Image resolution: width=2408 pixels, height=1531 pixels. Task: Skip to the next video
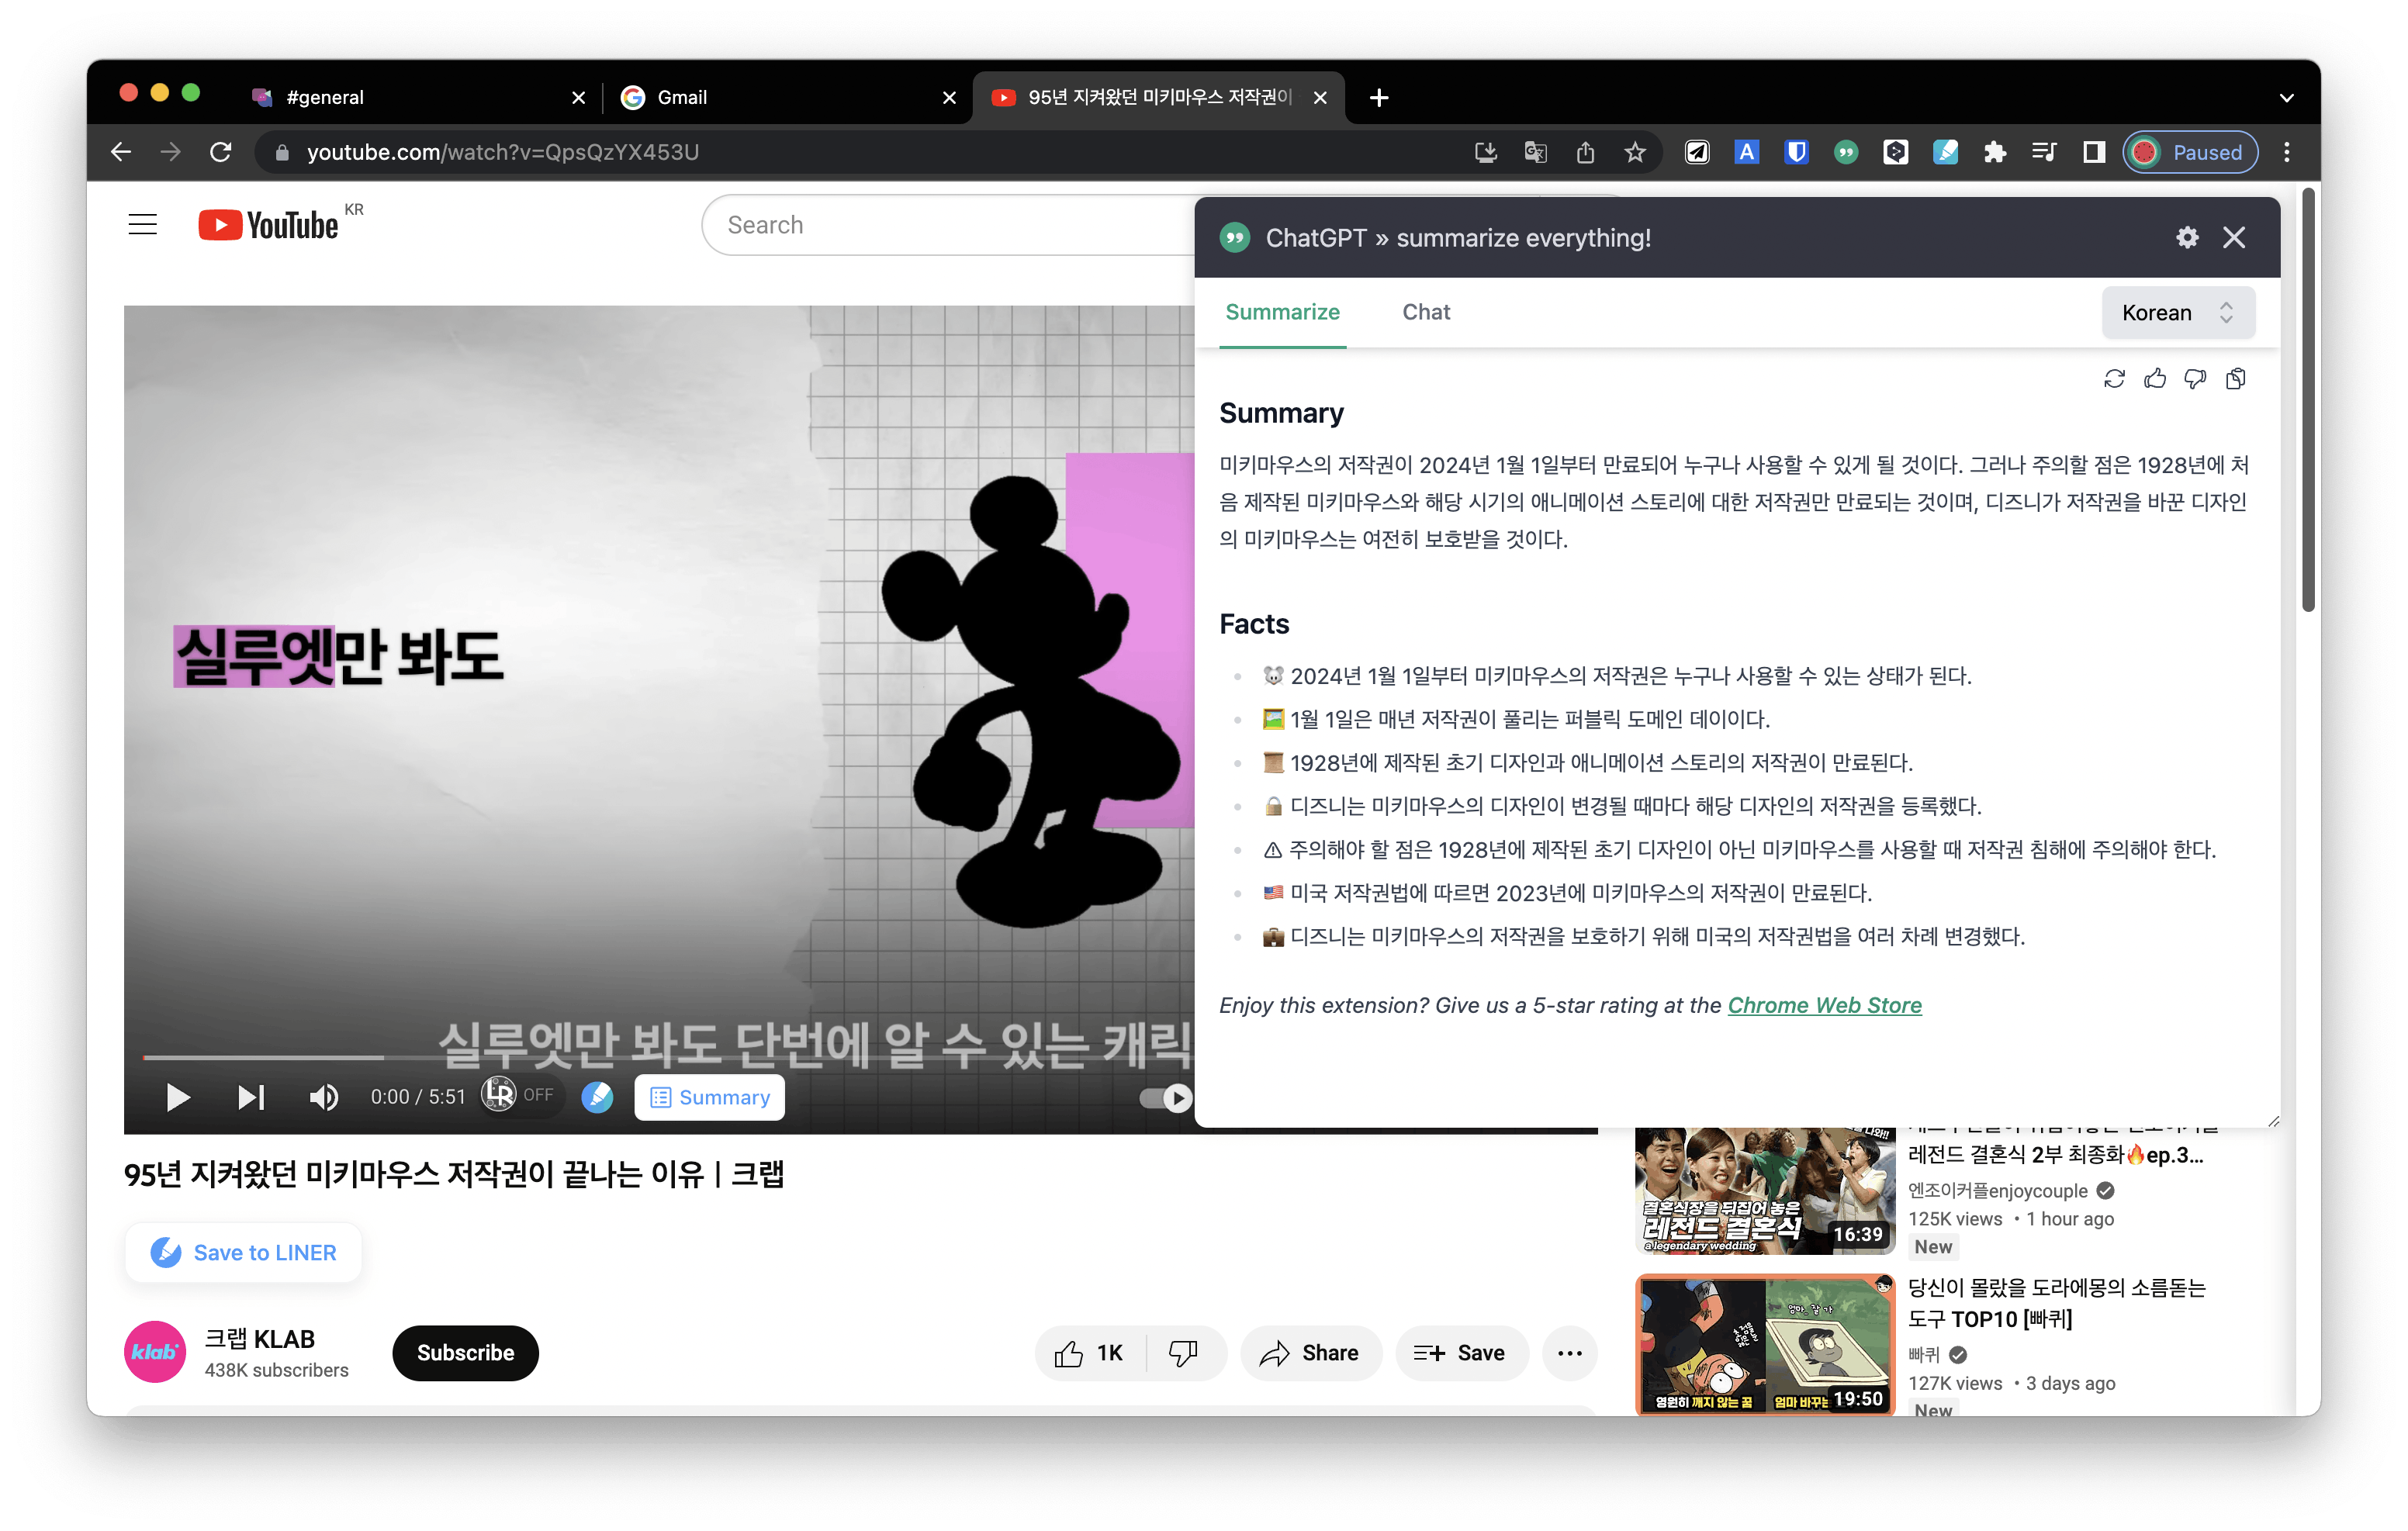coord(251,1097)
